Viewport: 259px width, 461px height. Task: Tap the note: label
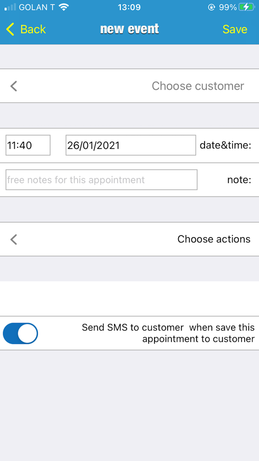coord(239,180)
